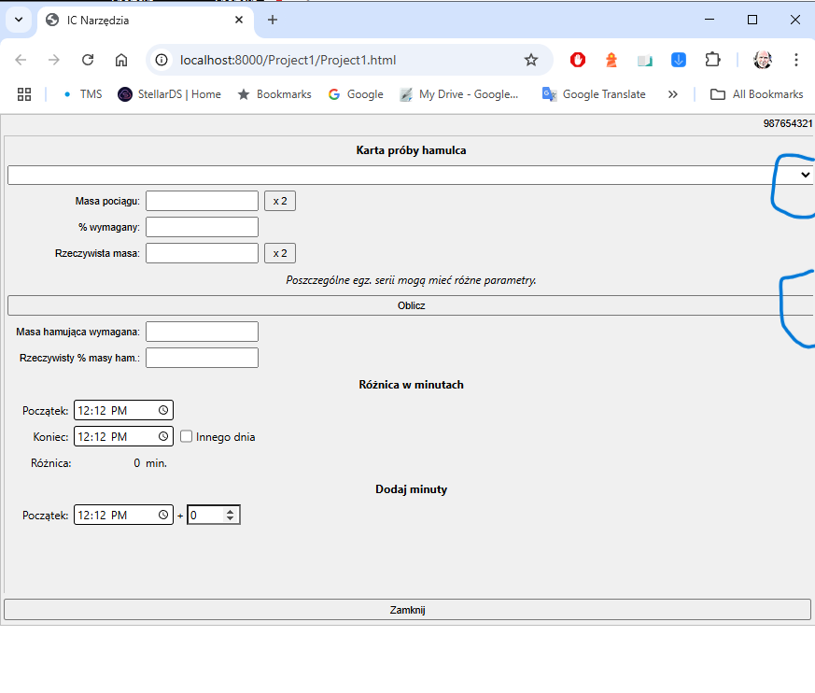The width and height of the screenshot is (815, 693).
Task: Show more bookmarks via double chevron
Action: [x=672, y=94]
